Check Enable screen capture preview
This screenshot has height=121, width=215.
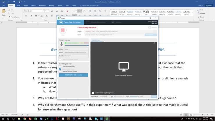pyautogui.click(x=93, y=93)
